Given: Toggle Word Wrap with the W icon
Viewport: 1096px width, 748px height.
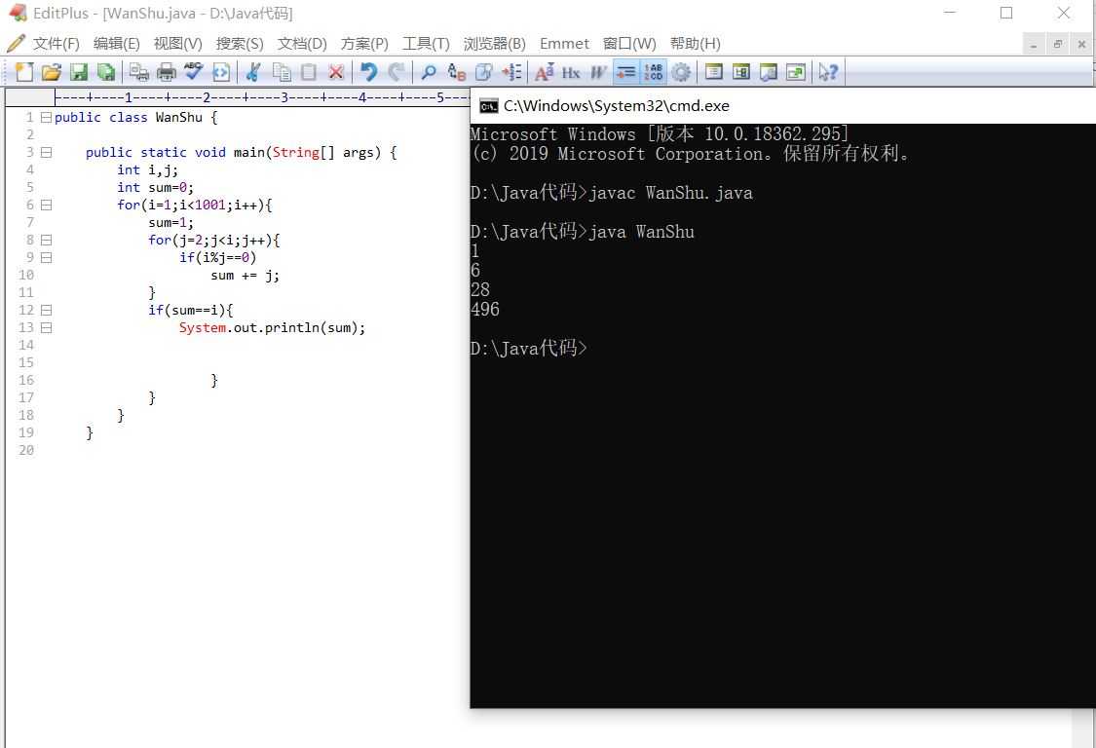Looking at the screenshot, I should point(598,72).
